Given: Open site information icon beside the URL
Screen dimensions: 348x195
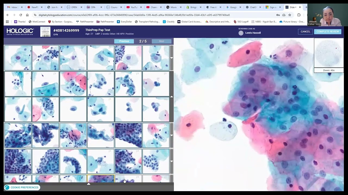Looking at the screenshot, I should click(x=35, y=15).
